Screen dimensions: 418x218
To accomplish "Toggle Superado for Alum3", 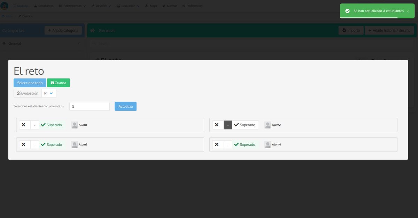I will (51, 144).
